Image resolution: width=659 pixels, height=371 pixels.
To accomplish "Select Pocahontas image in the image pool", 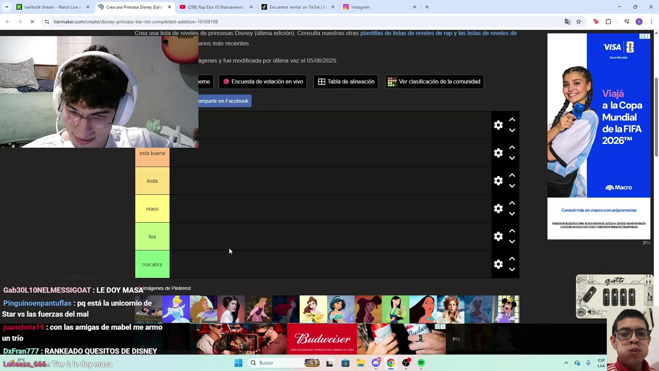I will click(x=423, y=309).
